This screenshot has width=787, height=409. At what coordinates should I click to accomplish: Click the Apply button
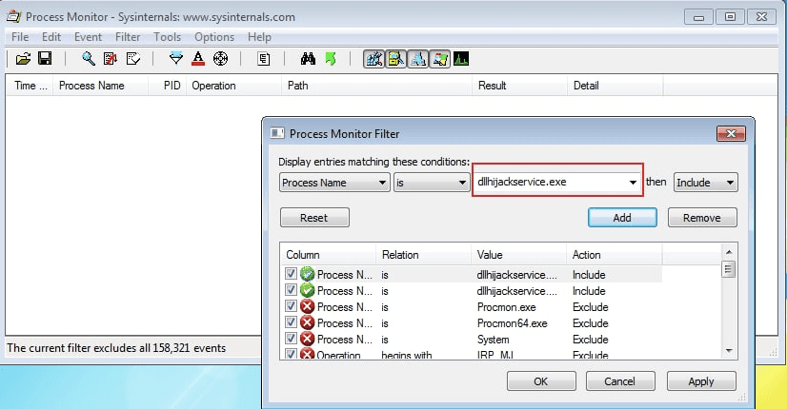coord(700,381)
